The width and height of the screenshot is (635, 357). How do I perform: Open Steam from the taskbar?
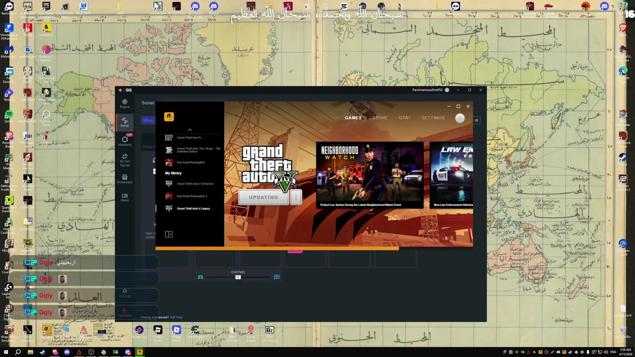pyautogui.click(x=43, y=352)
